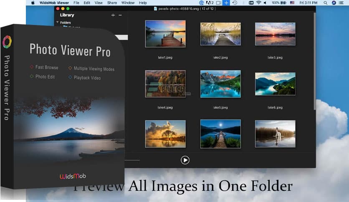Click the pexels-photo-458810.png window title

point(187,9)
